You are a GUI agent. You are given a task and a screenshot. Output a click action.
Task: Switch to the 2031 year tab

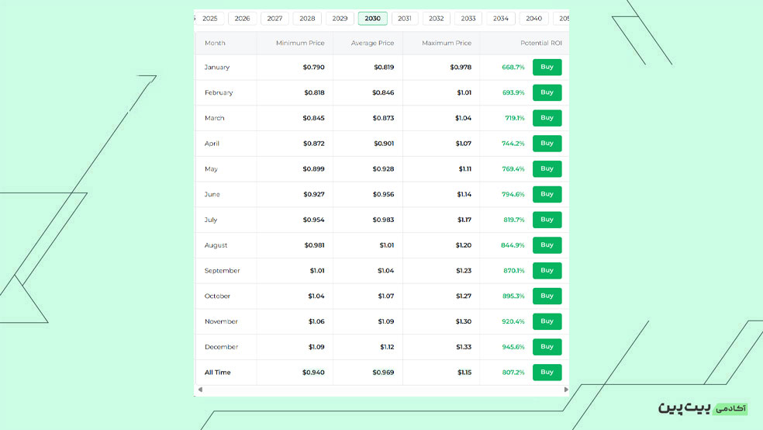405,19
